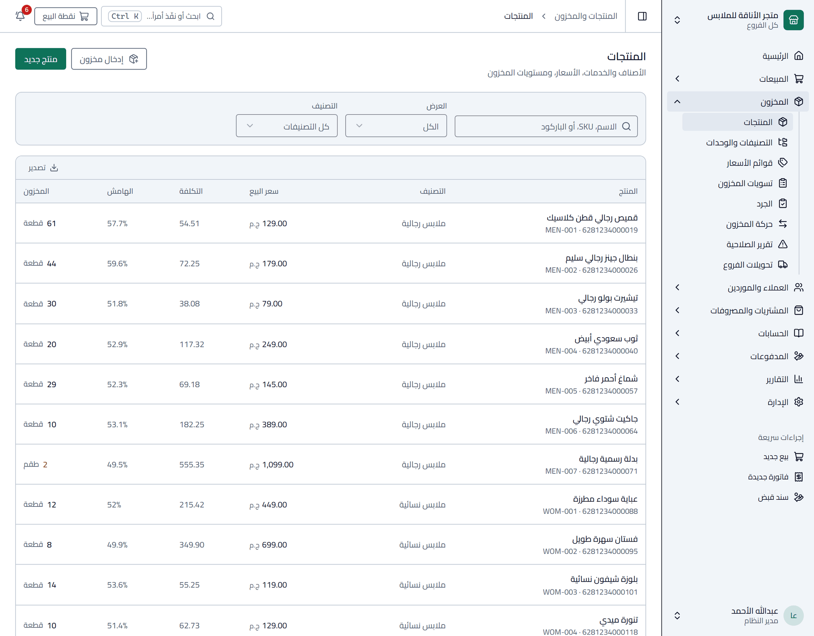The image size is (814, 636).
Task: Expand the الإدارة section
Action: pyautogui.click(x=737, y=402)
